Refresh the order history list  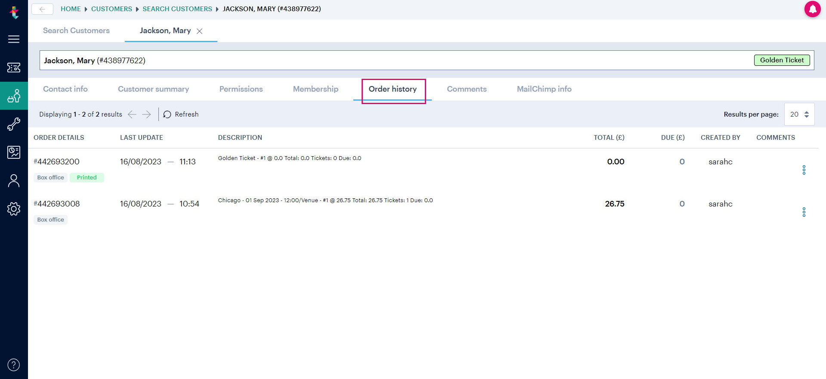pyautogui.click(x=181, y=114)
